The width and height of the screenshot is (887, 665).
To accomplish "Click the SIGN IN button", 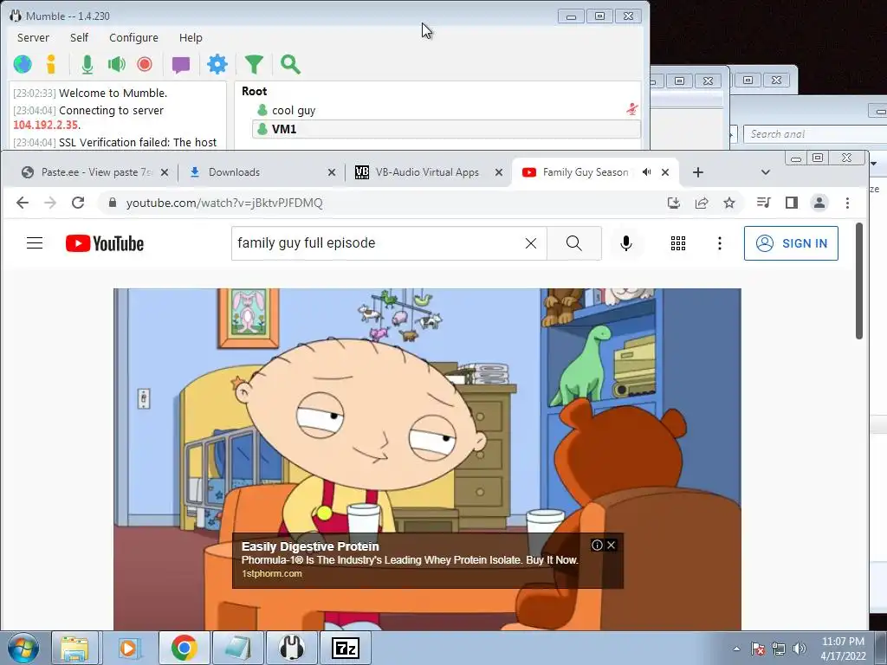I will [791, 243].
